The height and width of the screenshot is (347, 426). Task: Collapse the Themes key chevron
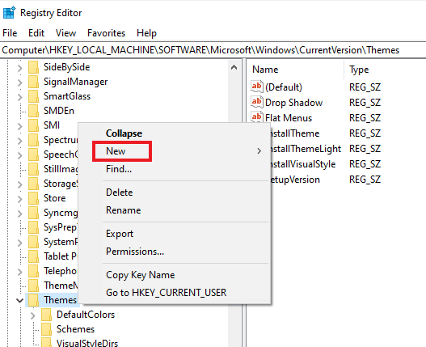pyautogui.click(x=19, y=300)
